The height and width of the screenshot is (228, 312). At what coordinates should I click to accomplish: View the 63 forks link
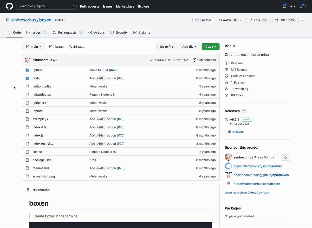[234, 95]
